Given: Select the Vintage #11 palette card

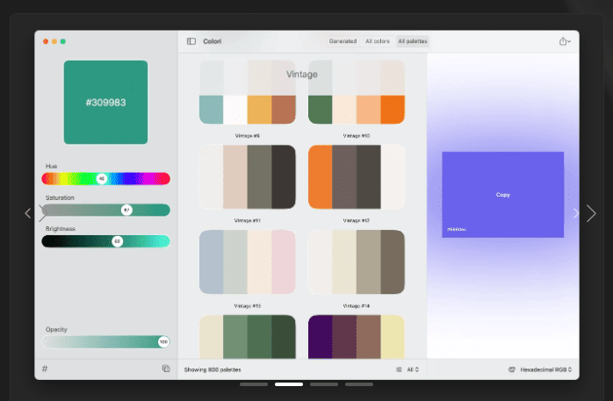Looking at the screenshot, I should (x=248, y=177).
